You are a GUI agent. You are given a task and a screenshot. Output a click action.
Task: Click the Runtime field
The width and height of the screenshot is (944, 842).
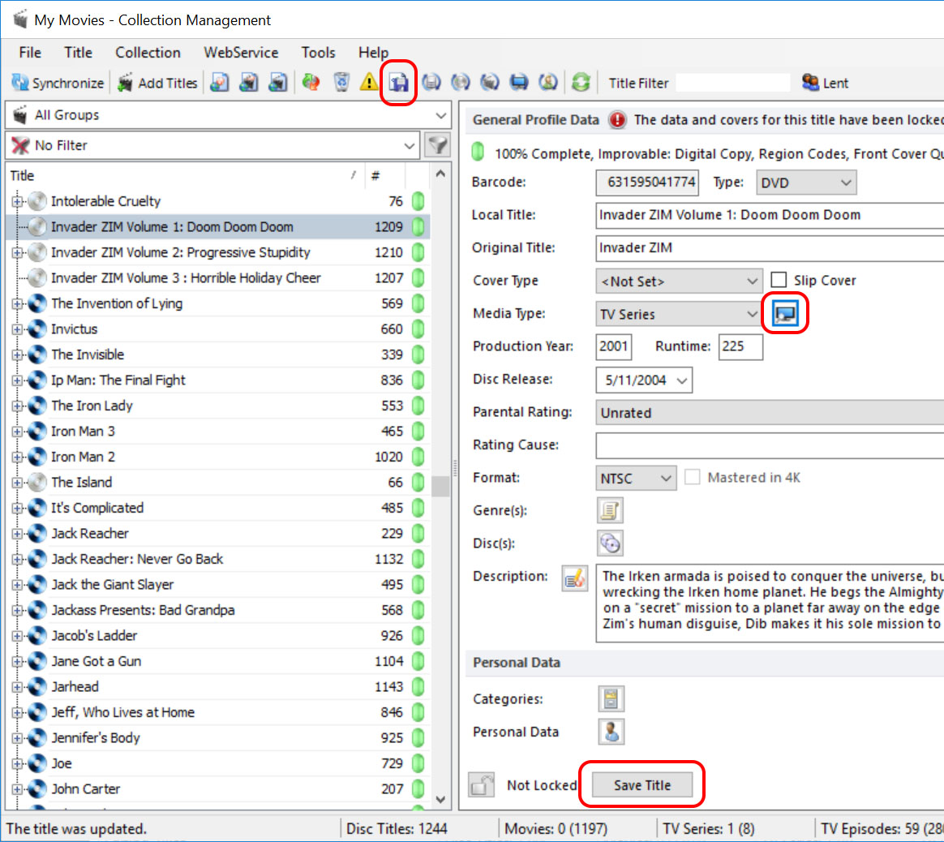(x=740, y=347)
